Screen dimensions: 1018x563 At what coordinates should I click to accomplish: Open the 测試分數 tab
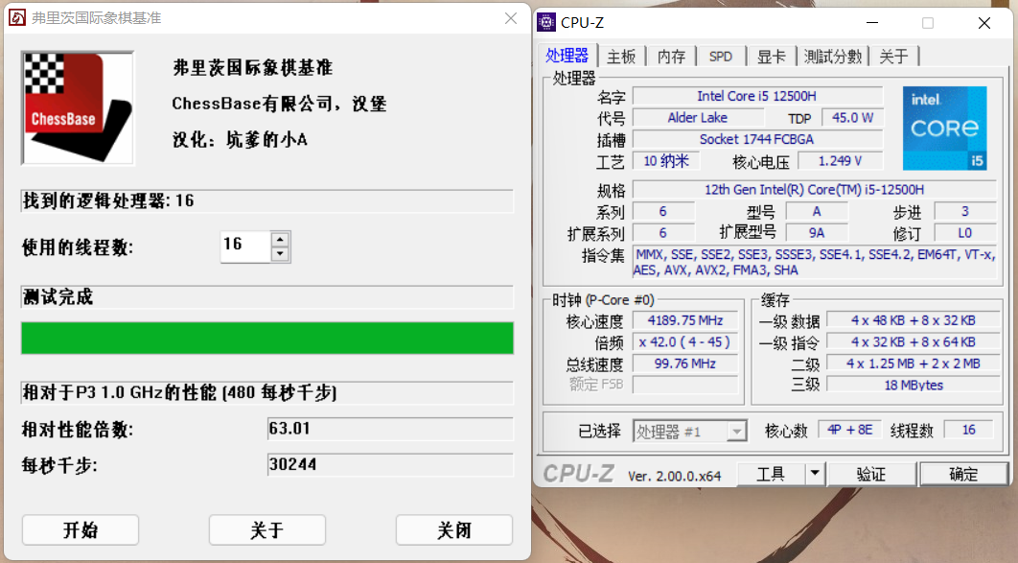click(833, 57)
